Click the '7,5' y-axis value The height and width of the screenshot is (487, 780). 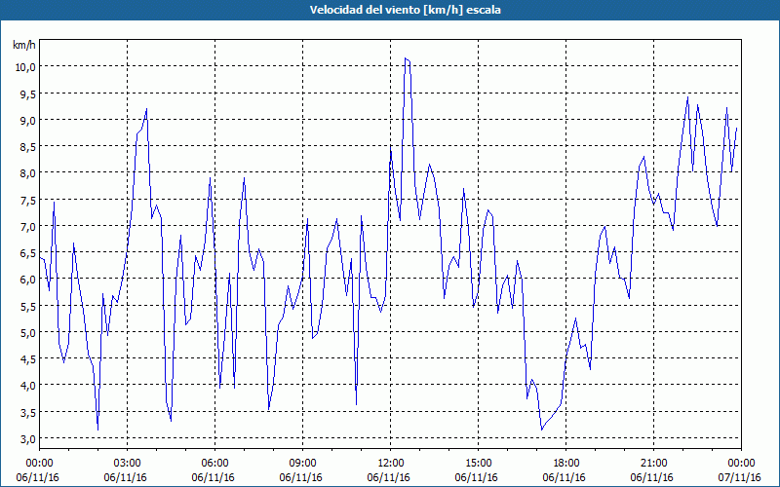pyautogui.click(x=27, y=200)
